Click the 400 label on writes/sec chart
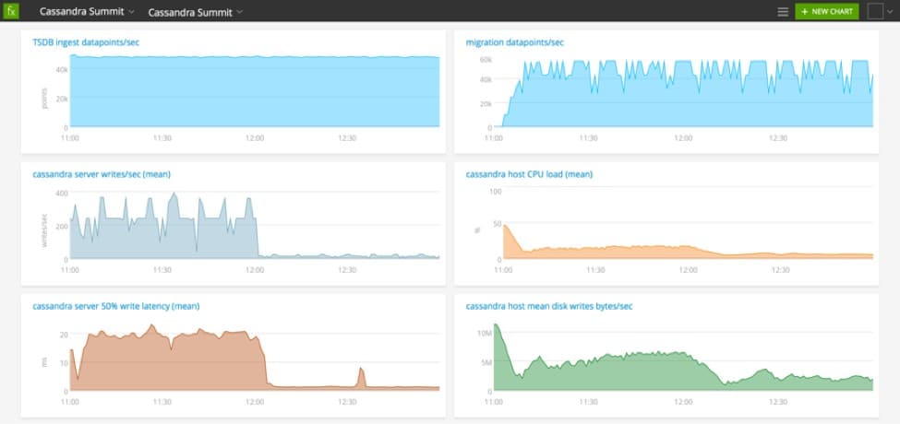This screenshot has height=424, width=900. pyautogui.click(x=62, y=193)
